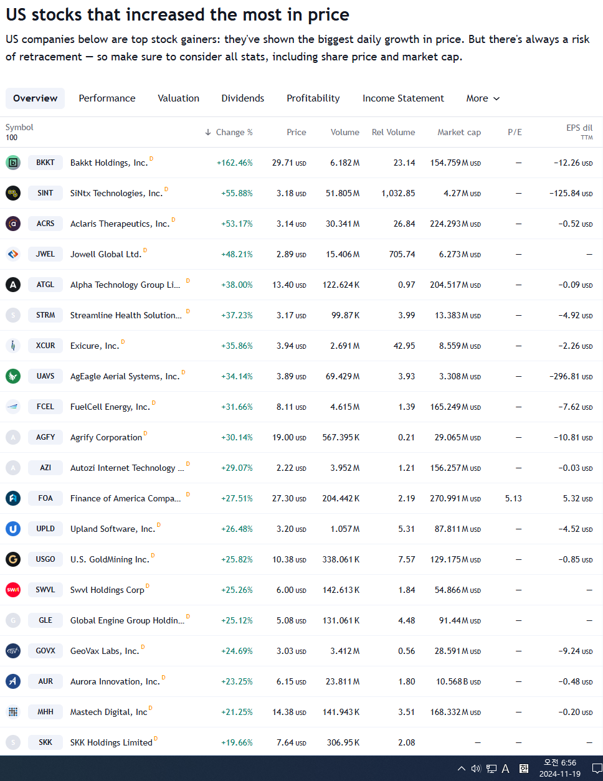Click the FuelCell Energy logo icon
The image size is (603, 781).
coord(13,407)
